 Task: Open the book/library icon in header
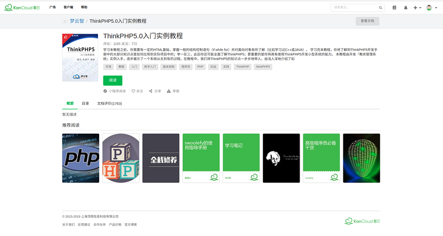(394, 8)
